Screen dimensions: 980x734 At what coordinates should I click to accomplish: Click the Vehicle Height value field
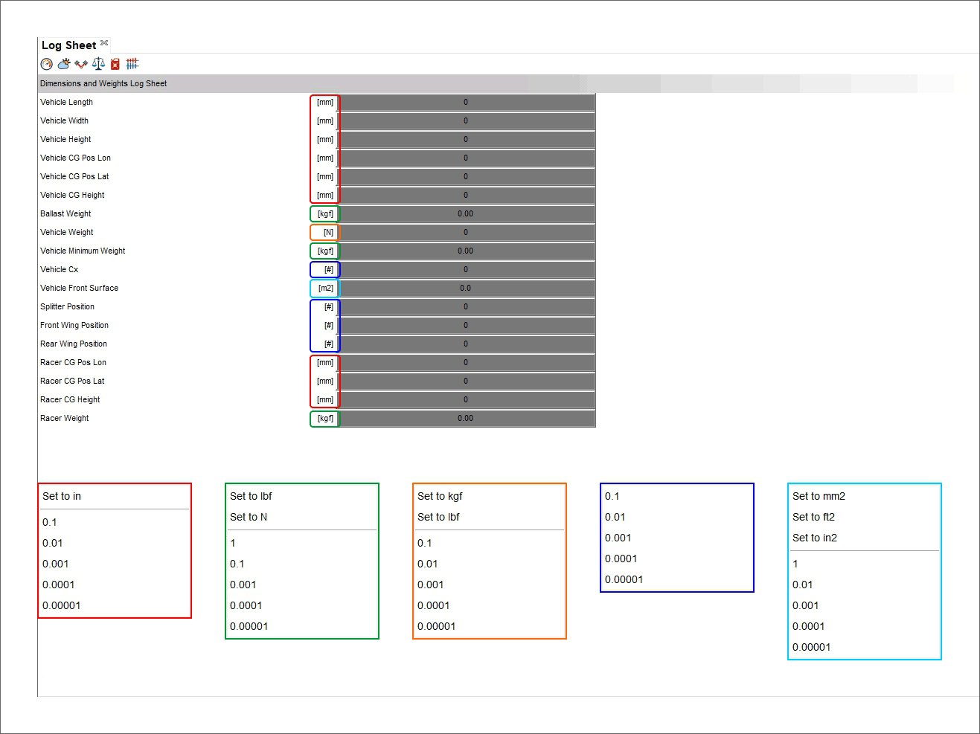click(467, 140)
